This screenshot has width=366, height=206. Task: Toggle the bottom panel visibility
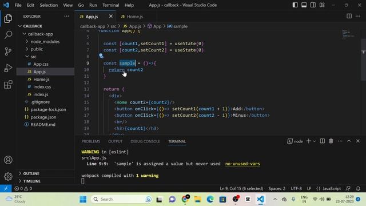(x=304, y=5)
